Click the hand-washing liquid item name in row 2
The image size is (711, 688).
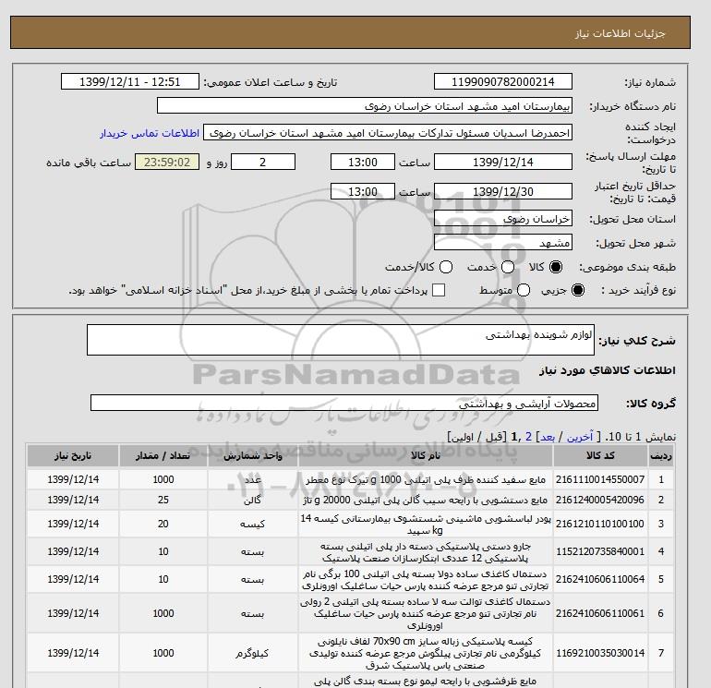(x=426, y=500)
